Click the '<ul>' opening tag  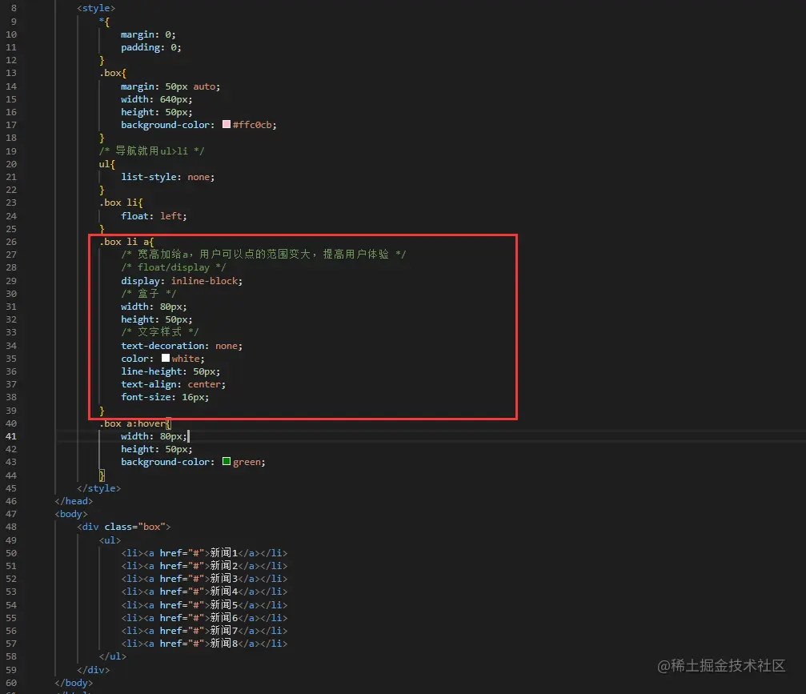click(110, 540)
